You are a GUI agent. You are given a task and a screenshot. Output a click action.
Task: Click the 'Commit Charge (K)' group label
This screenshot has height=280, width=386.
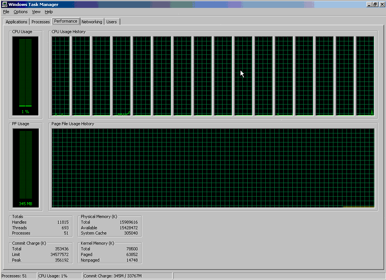[x=29, y=243]
